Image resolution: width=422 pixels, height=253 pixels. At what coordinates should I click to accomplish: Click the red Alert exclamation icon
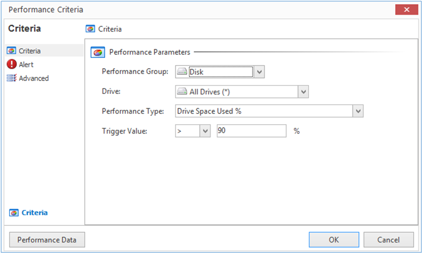click(x=12, y=65)
